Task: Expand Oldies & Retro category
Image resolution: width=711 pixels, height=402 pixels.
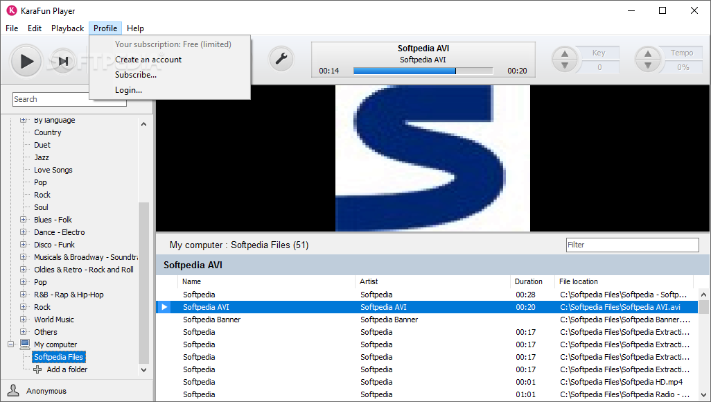Action: [x=23, y=270]
